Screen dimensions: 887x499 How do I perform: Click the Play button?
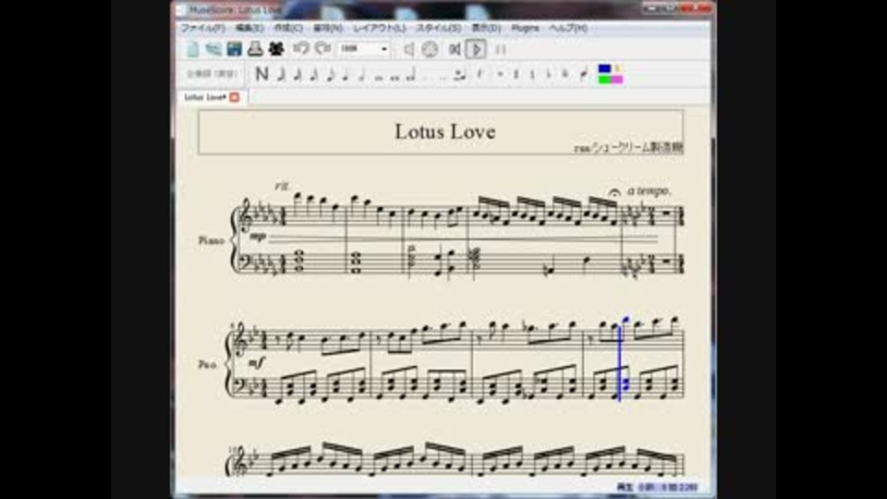477,49
